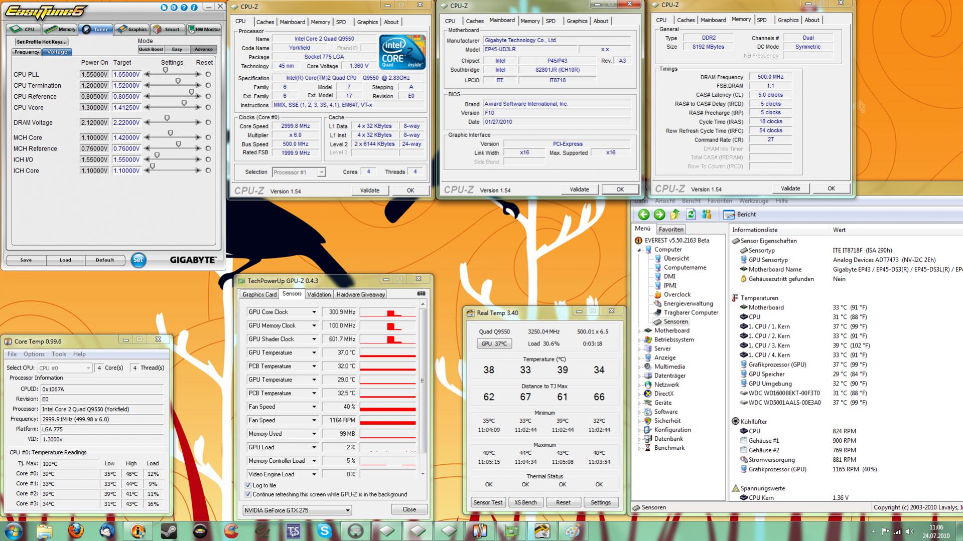Click the green forward arrow in EVEREST
963x541 pixels.
(x=659, y=215)
